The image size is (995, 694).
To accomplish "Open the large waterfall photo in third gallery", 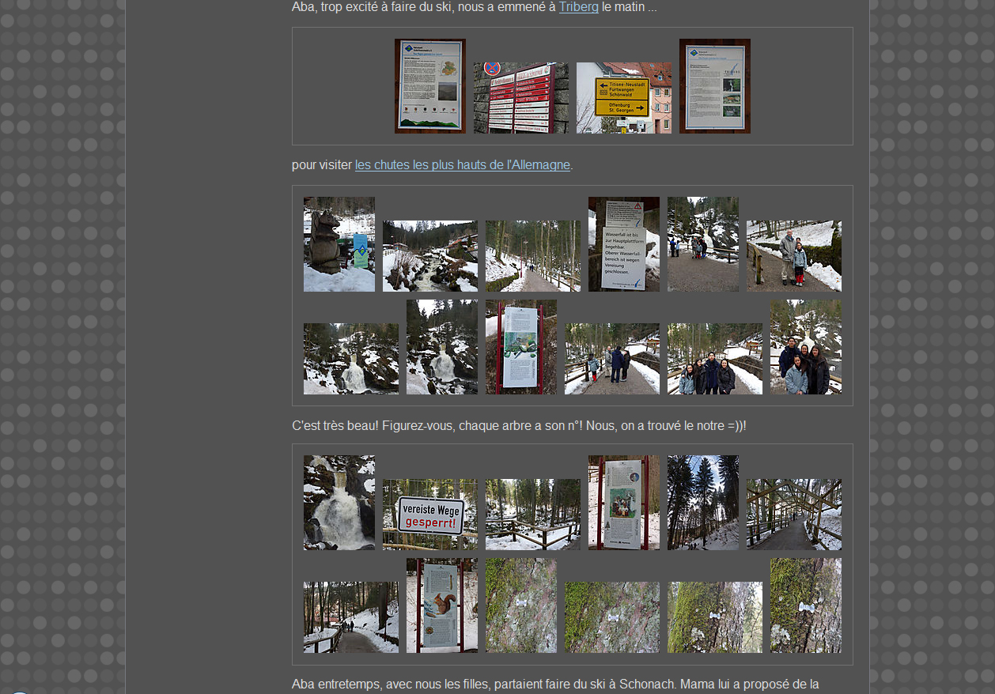I will (339, 503).
